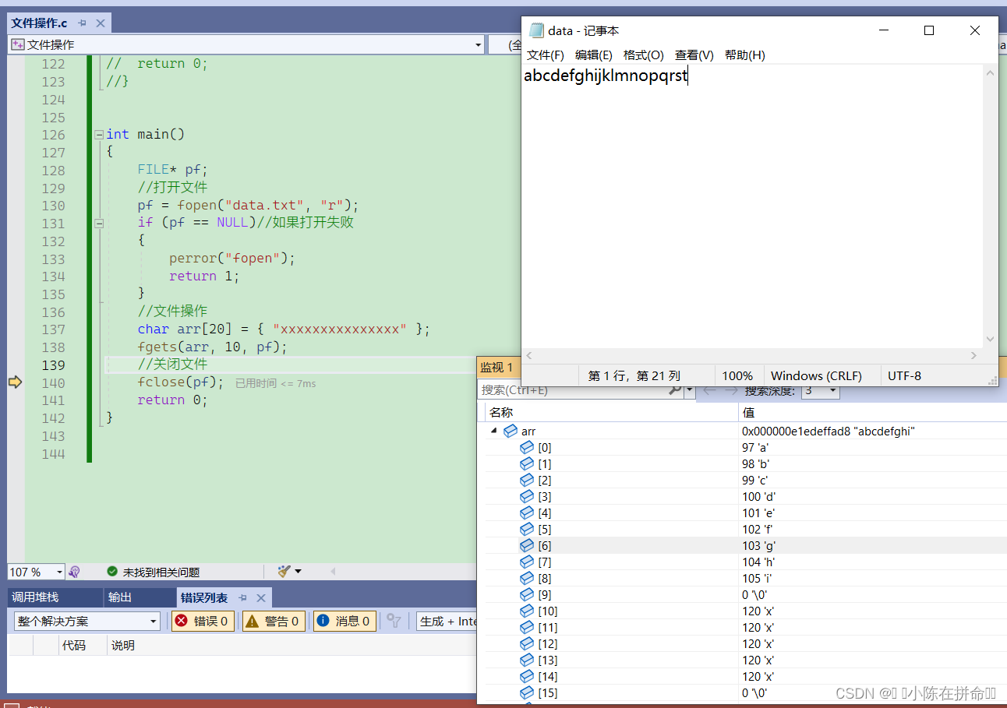Click the Notepad text abcdefghijklmnopqrst

click(606, 76)
